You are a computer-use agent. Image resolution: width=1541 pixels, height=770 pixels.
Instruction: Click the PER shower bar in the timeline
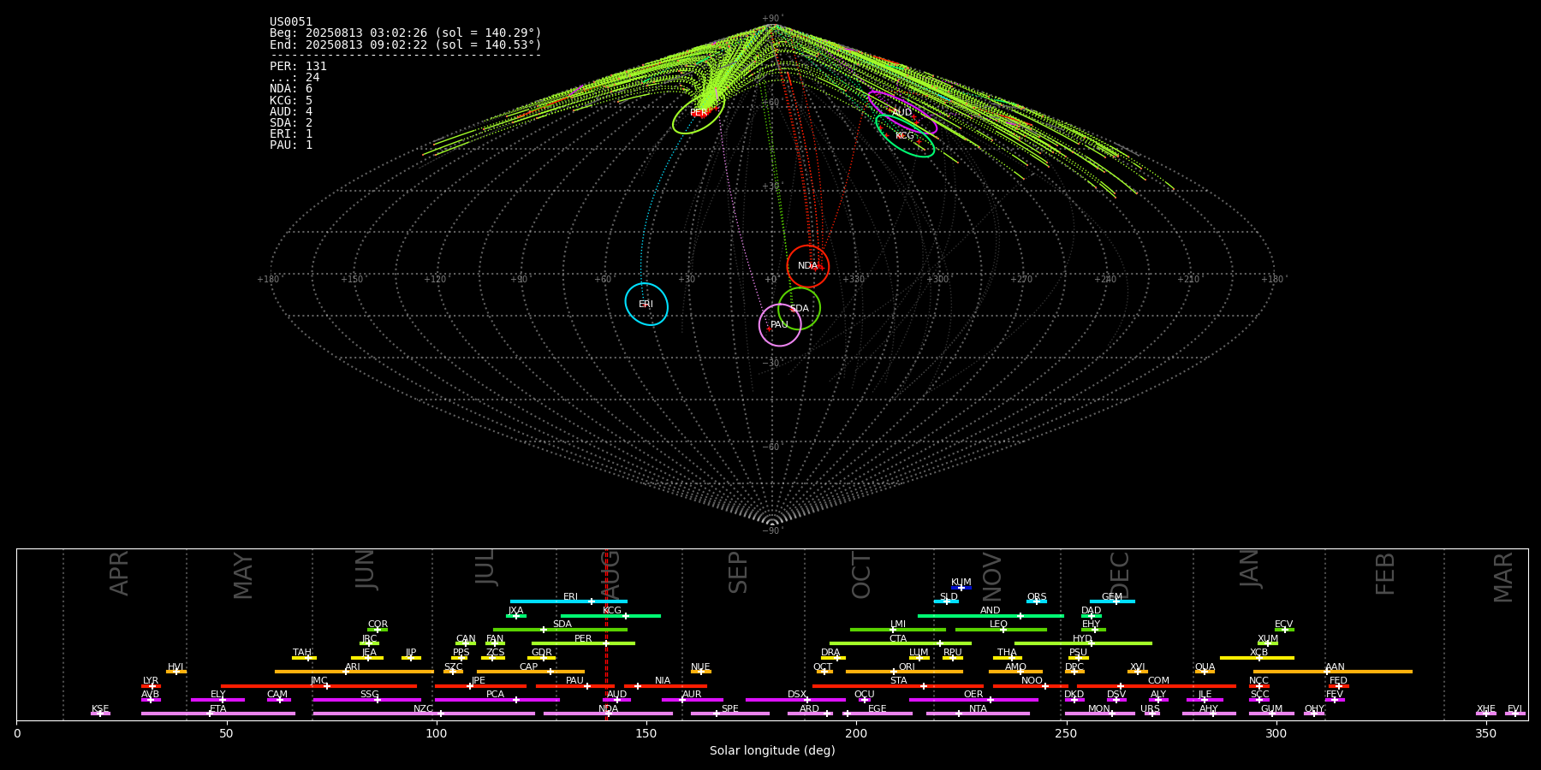(583, 643)
